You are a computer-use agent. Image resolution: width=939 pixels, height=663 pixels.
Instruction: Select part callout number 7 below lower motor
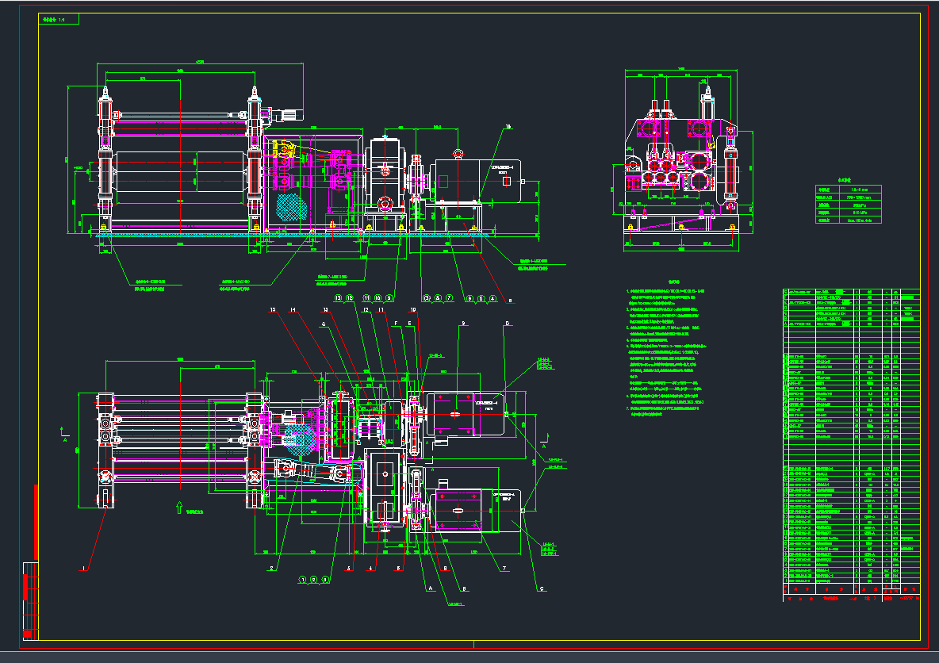coord(504,568)
